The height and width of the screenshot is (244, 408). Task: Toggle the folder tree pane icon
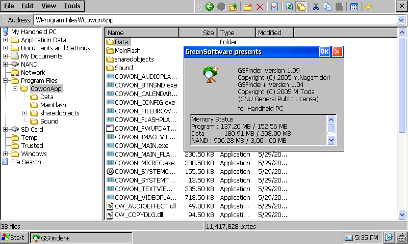point(301,7)
